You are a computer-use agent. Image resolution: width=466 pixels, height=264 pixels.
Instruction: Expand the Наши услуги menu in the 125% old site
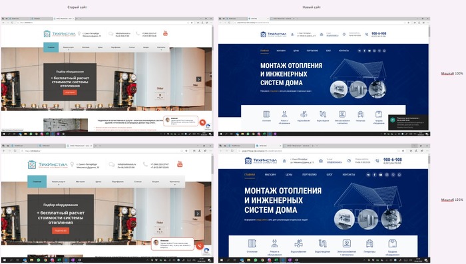(x=59, y=182)
